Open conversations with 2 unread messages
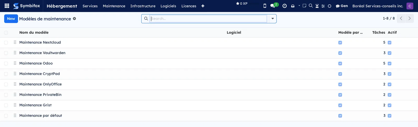This screenshot has height=127, width=418. click(274, 5)
